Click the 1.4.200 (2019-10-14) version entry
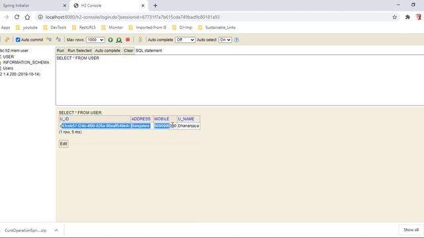This screenshot has height=238, width=424. pyautogui.click(x=21, y=74)
